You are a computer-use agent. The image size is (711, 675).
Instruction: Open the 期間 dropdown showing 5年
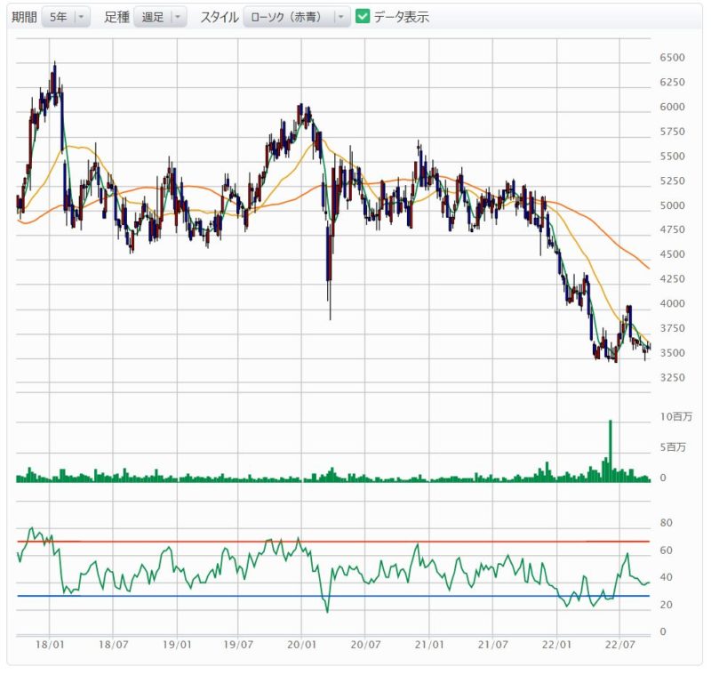point(65,17)
